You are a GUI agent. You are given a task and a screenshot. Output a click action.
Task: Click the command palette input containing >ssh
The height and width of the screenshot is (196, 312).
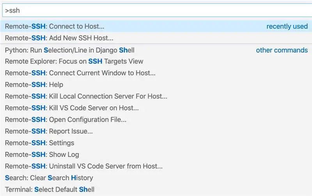(157, 11)
